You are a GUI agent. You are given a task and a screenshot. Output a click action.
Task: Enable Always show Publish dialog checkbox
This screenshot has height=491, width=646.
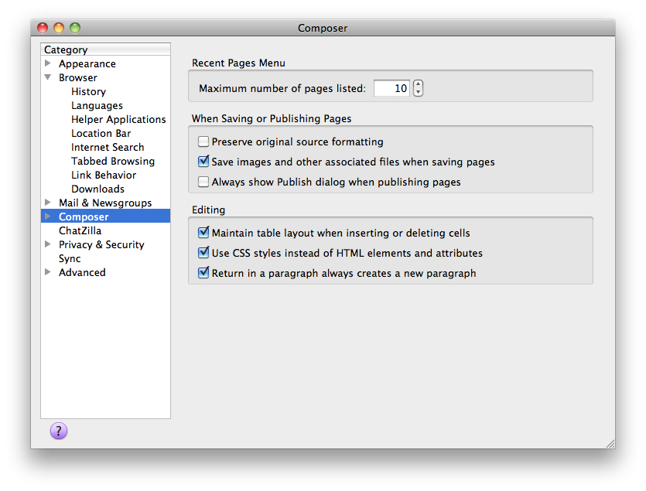(x=203, y=182)
